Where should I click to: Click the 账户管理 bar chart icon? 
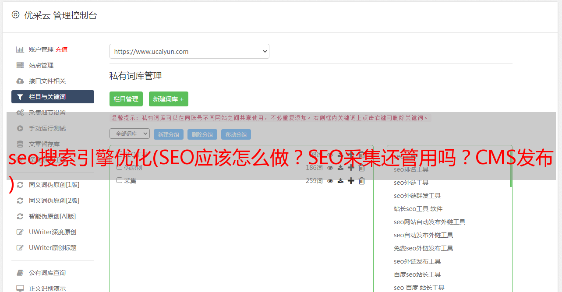tap(20, 49)
